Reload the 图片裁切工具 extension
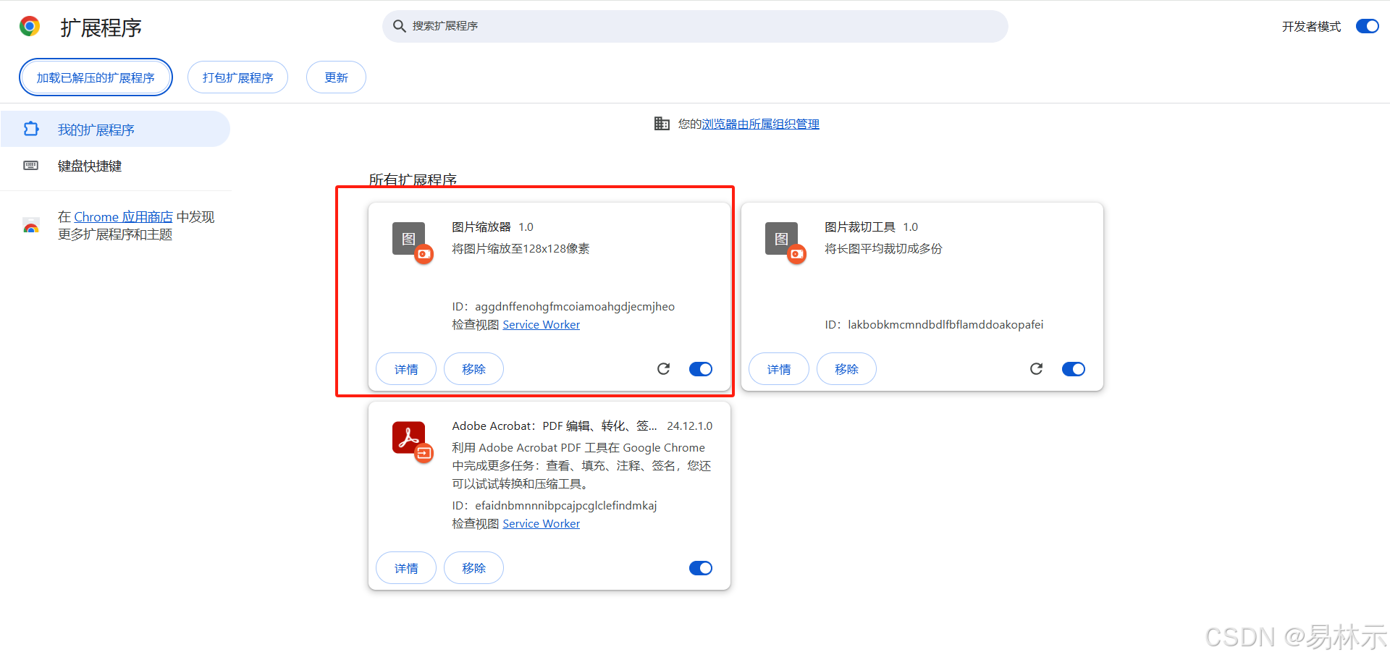 pos(1036,369)
